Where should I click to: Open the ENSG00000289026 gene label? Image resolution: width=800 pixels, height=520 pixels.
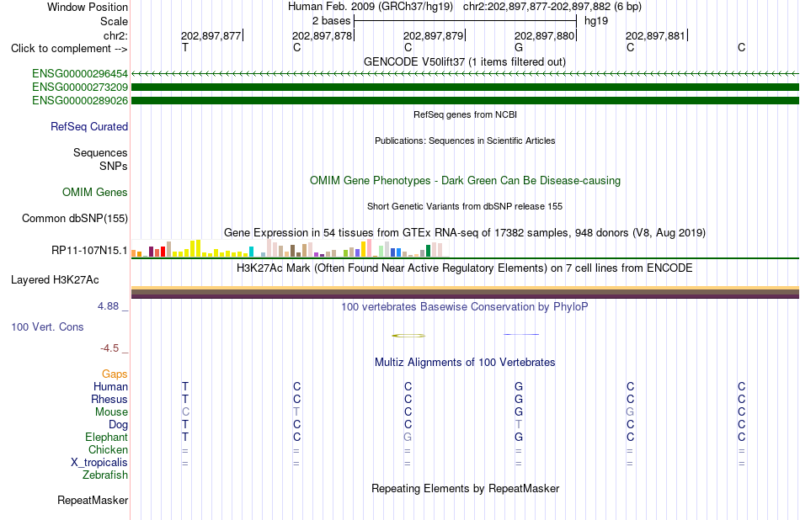tap(80, 101)
